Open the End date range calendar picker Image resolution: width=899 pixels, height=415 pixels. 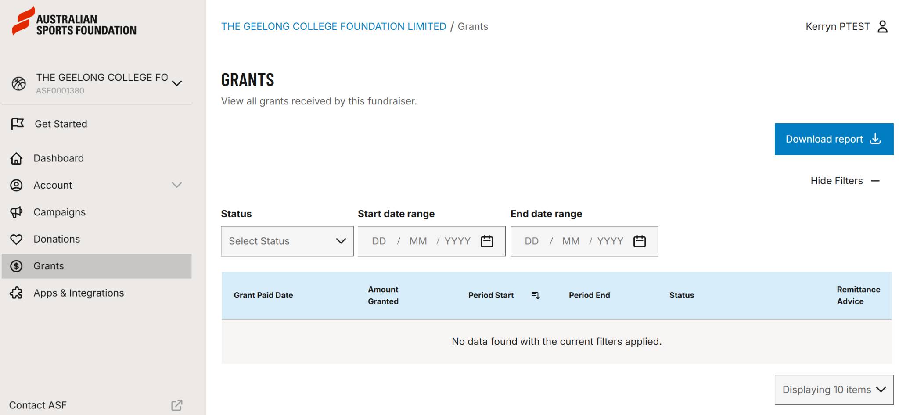coord(640,241)
